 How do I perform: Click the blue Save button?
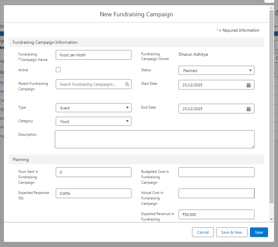click(259, 232)
